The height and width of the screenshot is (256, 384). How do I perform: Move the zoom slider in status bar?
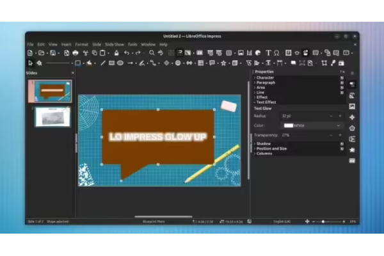(x=323, y=221)
